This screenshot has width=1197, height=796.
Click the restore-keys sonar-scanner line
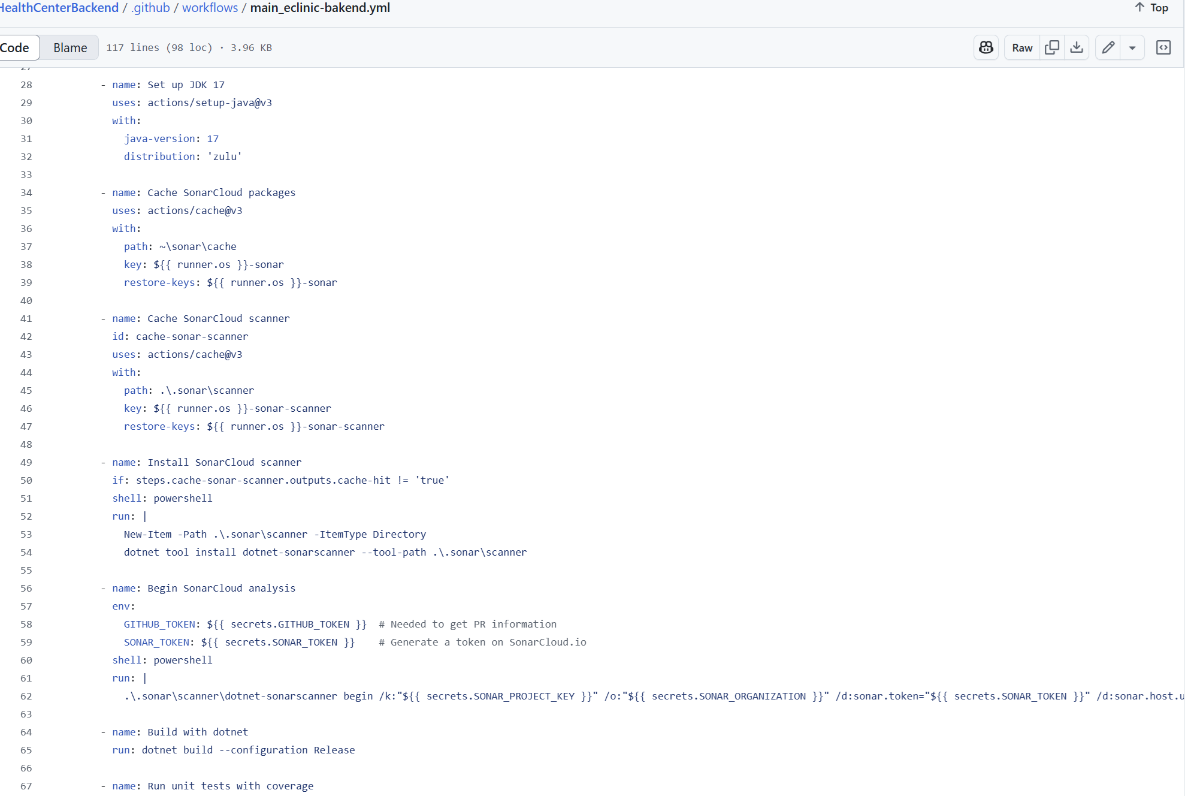pyautogui.click(x=254, y=426)
